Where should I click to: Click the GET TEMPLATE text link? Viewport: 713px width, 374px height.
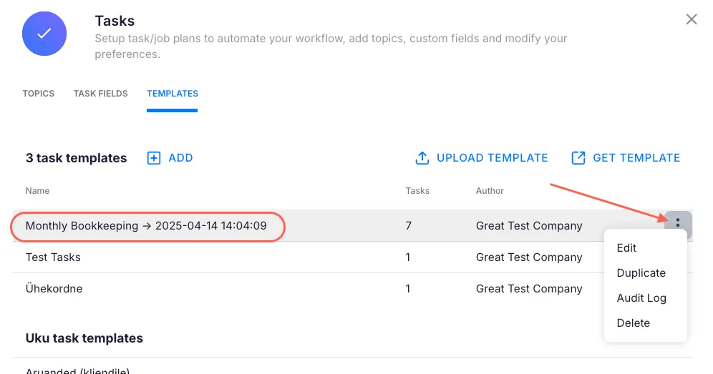tap(636, 158)
